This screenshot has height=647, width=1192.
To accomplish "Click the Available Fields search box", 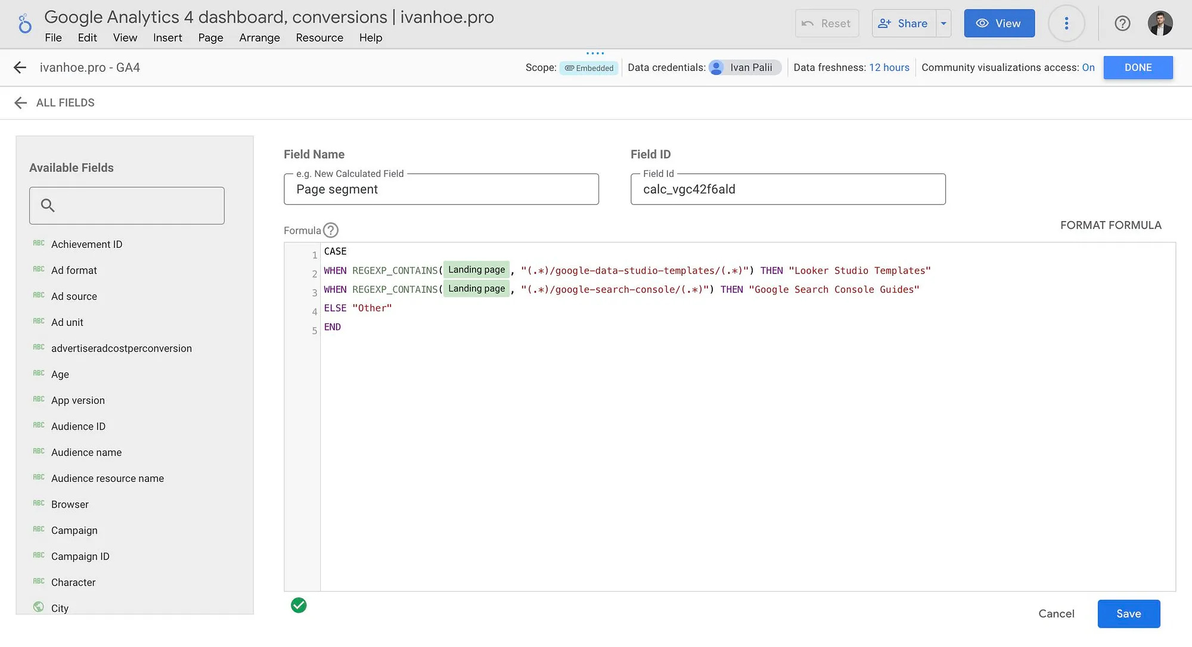I will [127, 206].
